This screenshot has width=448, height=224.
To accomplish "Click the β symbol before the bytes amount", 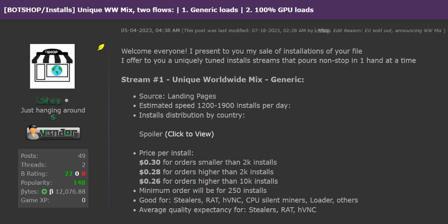I will pyautogui.click(x=51, y=191).
